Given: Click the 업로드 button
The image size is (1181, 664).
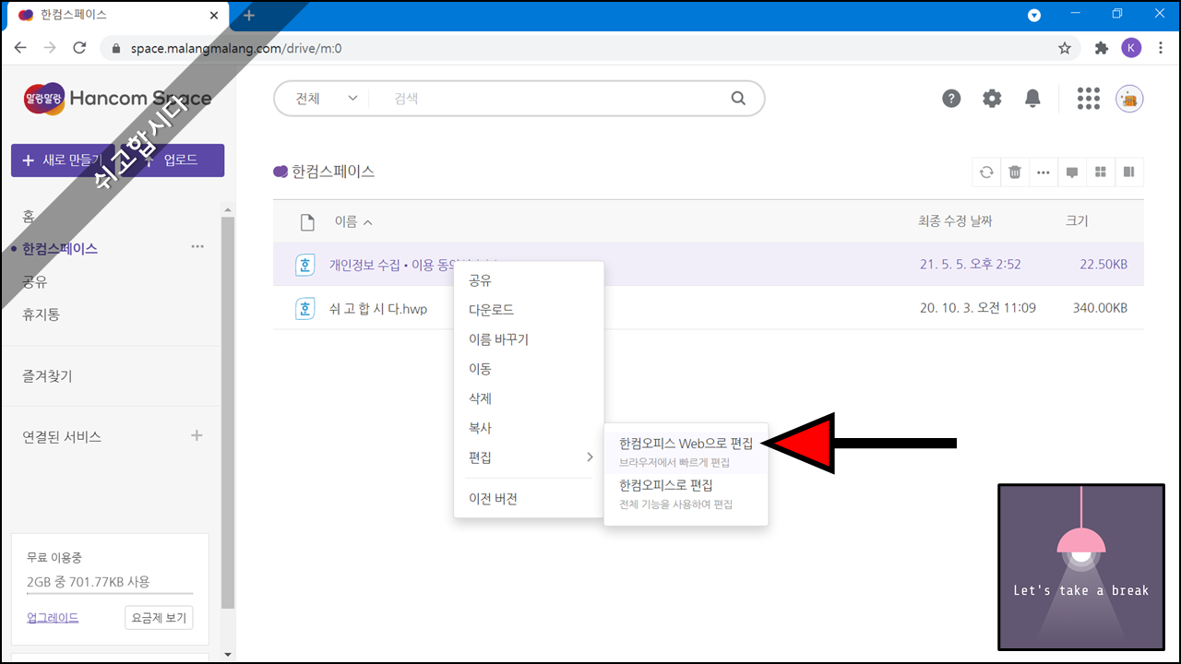Looking at the screenshot, I should (173, 160).
